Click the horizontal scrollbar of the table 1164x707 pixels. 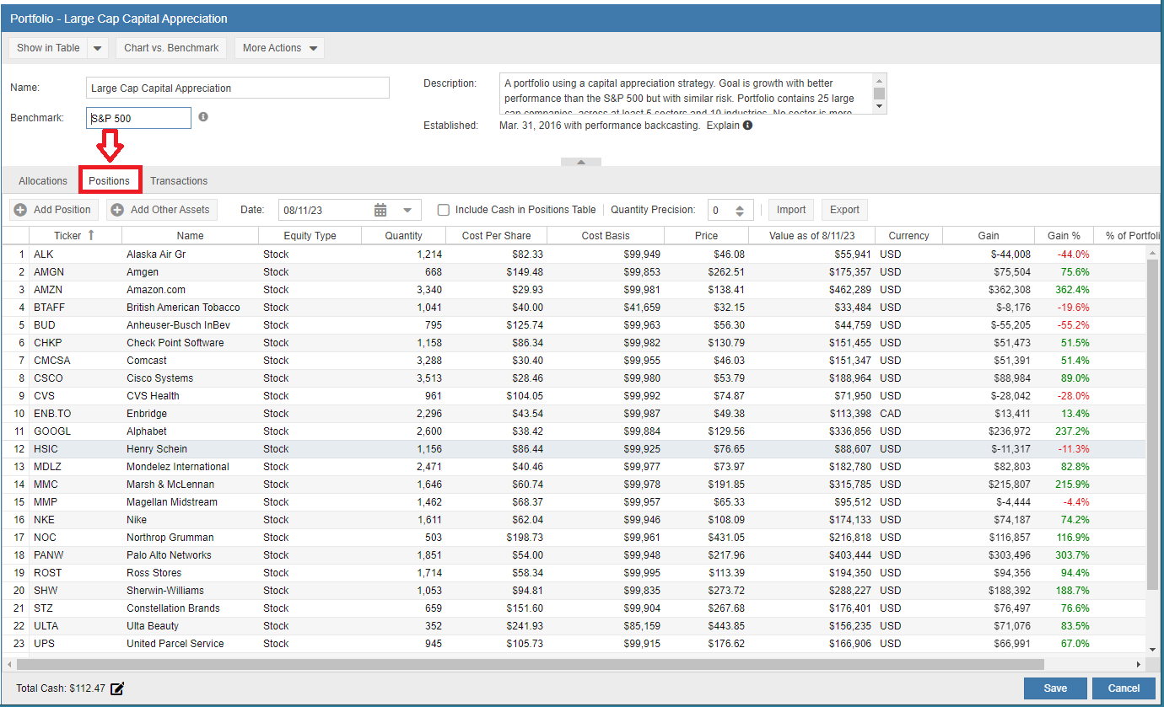[x=530, y=664]
